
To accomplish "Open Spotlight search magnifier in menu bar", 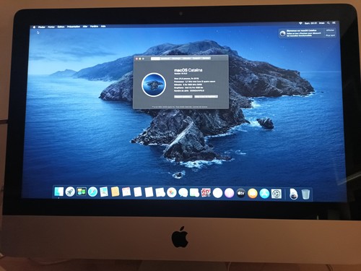I will coord(329,23).
